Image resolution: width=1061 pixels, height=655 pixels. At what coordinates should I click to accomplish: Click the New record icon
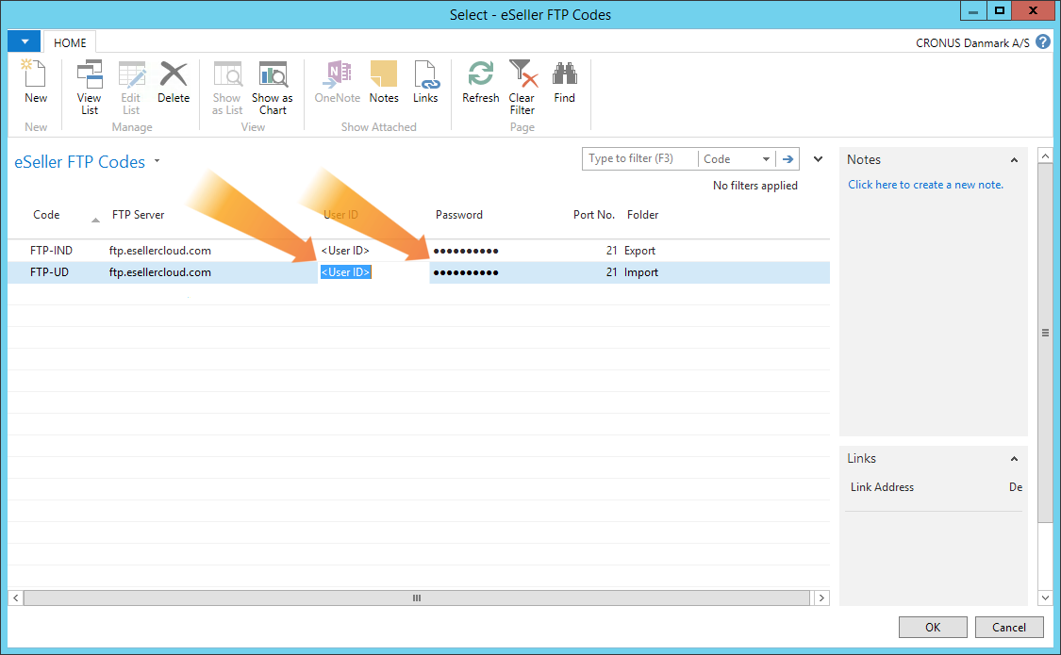35,82
